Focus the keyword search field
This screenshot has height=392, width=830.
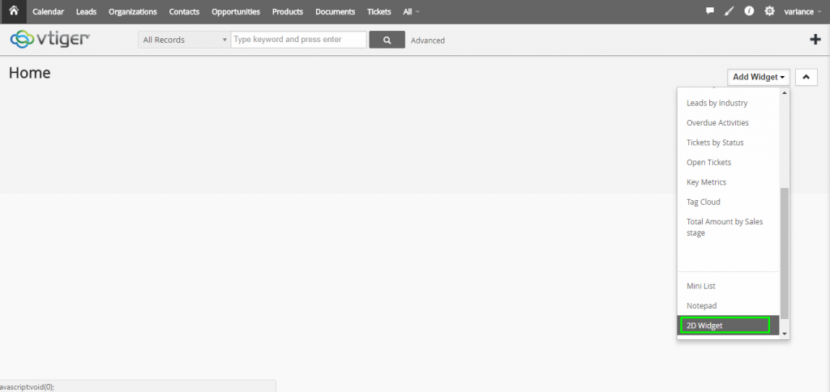(x=298, y=40)
